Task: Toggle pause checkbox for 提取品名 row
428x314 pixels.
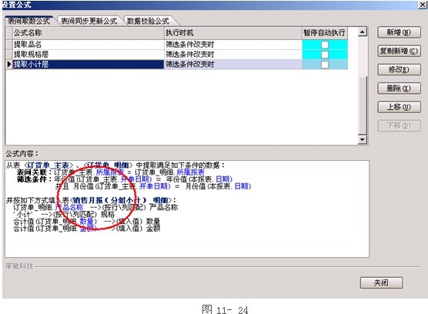Action: 325,45
